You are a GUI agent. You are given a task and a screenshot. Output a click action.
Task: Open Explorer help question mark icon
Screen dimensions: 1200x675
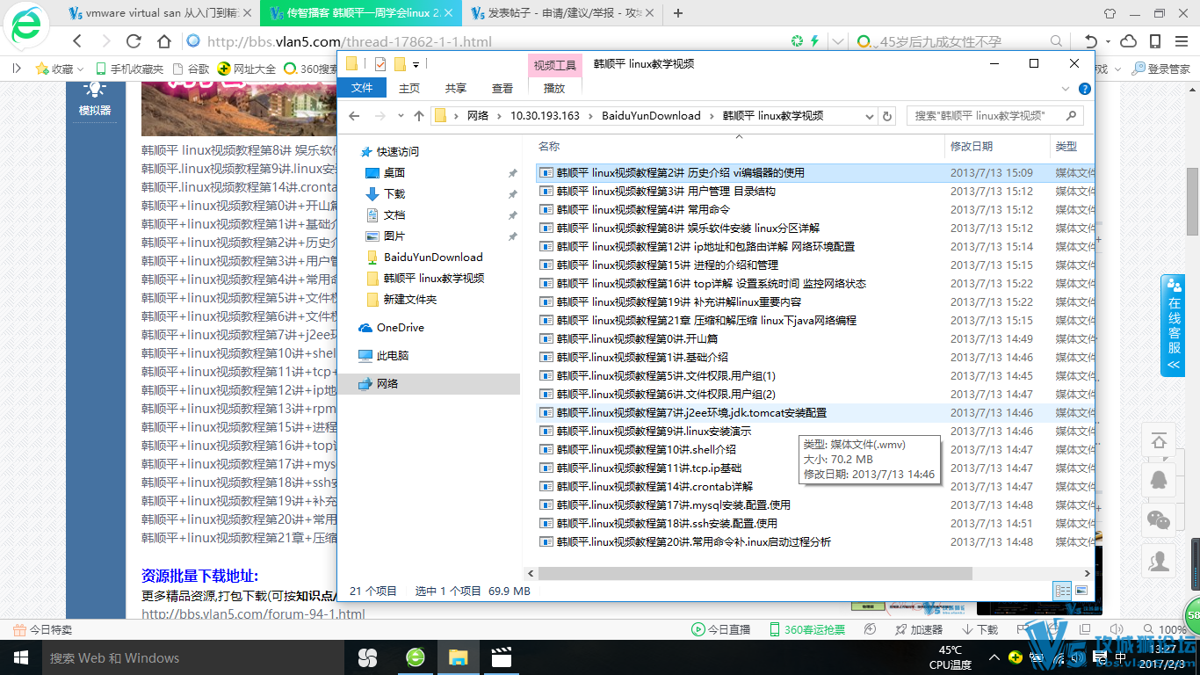pyautogui.click(x=1085, y=89)
